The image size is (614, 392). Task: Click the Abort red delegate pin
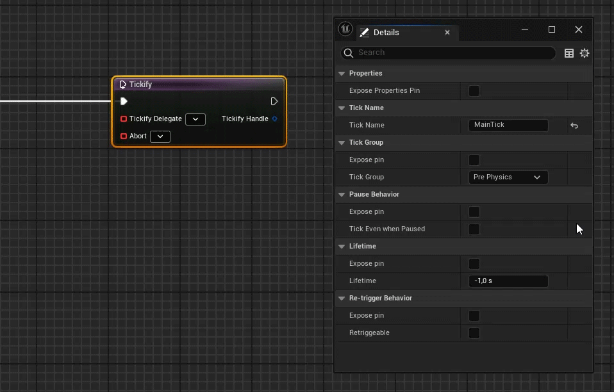124,136
